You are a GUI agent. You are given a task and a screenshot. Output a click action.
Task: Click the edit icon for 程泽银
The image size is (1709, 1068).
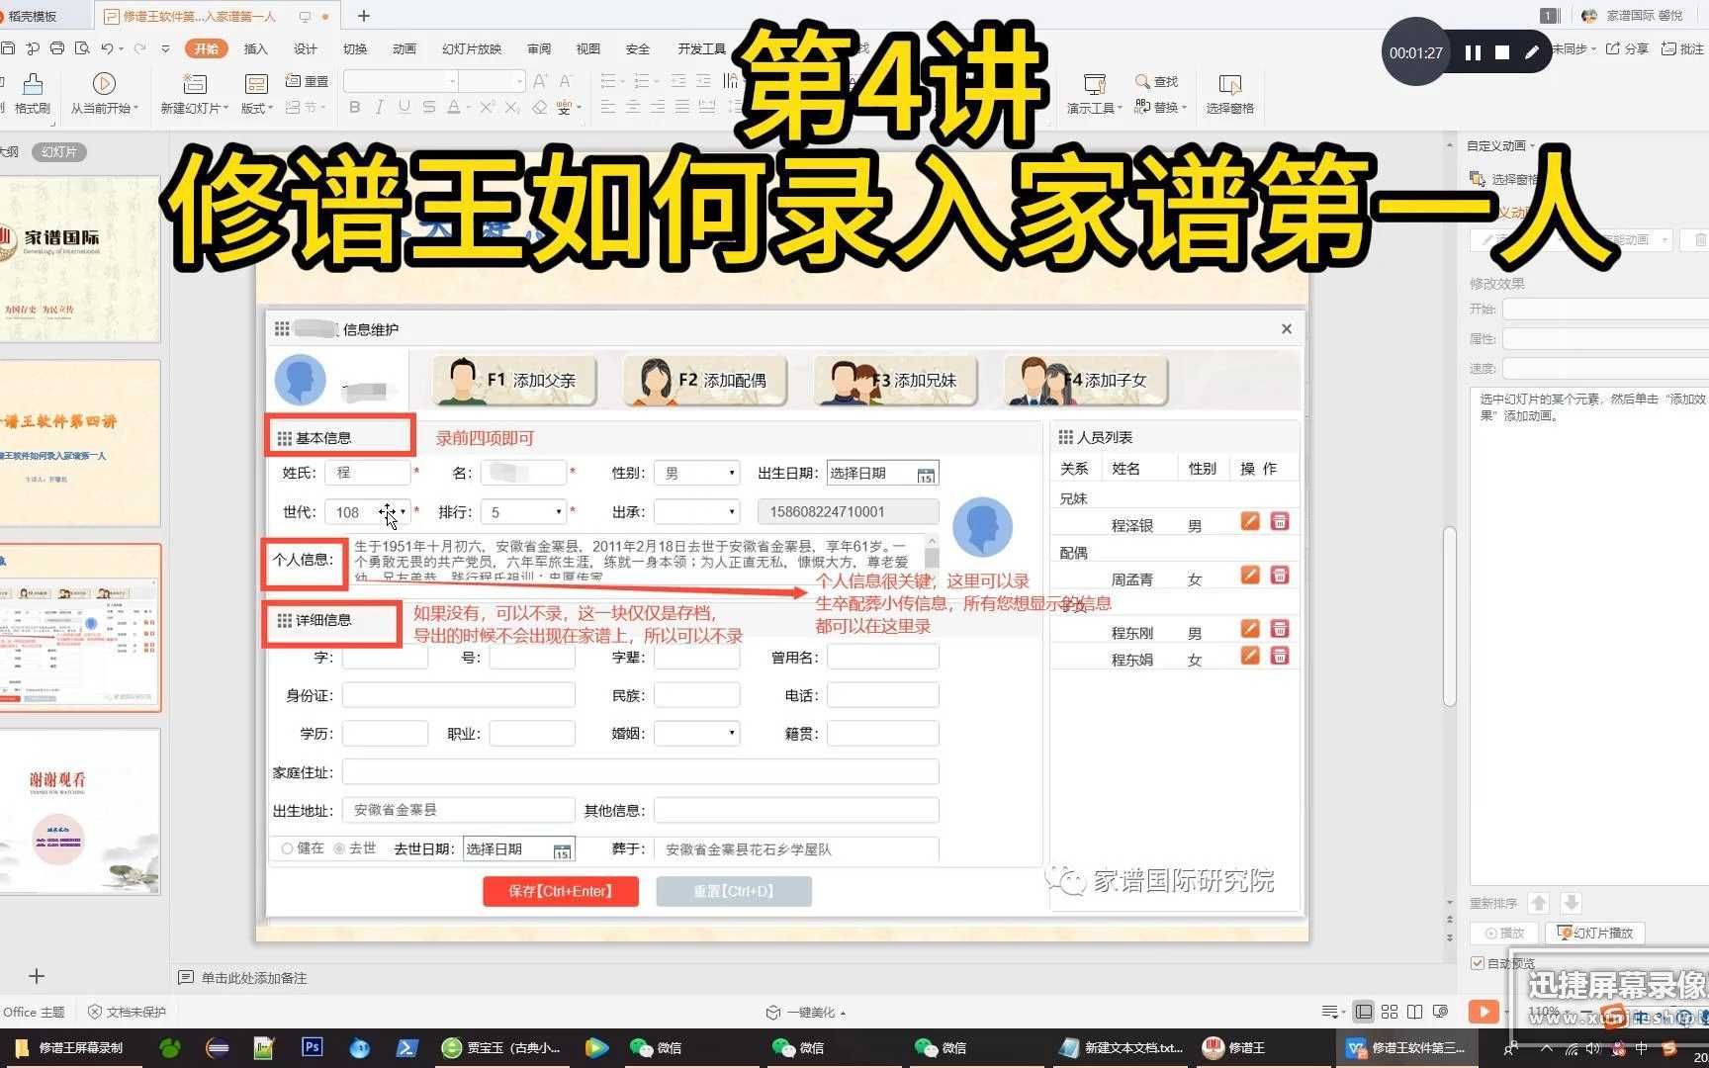1250,521
